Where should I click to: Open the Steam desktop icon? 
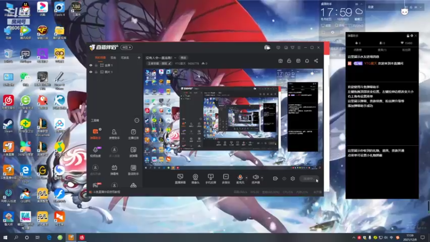[x=8, y=126]
